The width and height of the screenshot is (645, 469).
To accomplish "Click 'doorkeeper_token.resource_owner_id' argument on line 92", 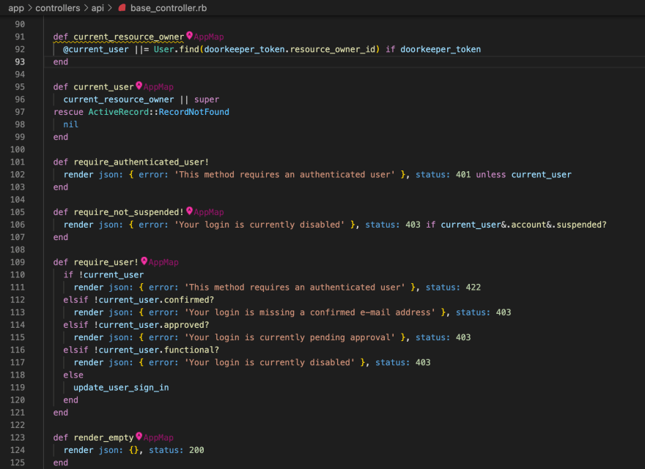I will (290, 49).
